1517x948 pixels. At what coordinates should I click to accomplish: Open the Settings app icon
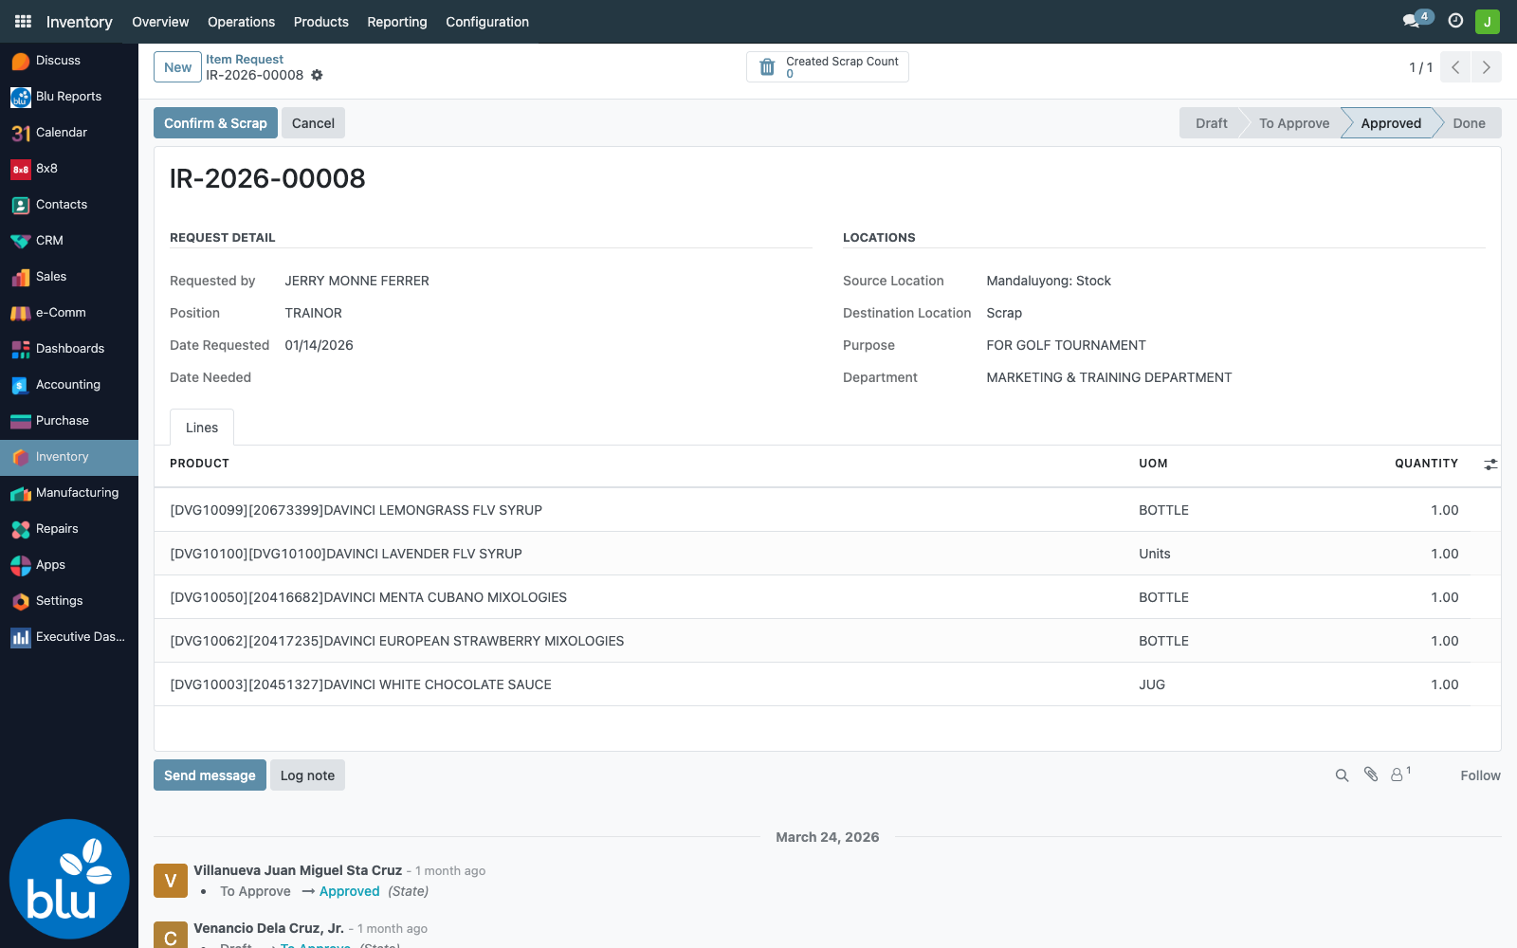tap(21, 601)
